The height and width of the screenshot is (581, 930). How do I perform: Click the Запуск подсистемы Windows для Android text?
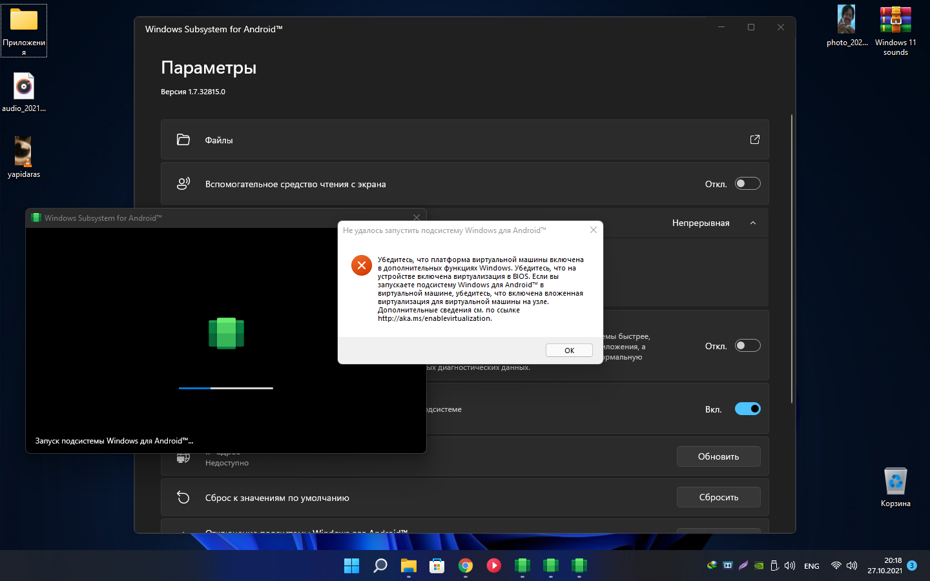114,441
